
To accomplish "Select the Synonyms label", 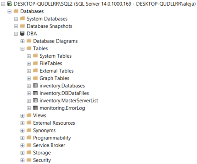I will point(44,130).
